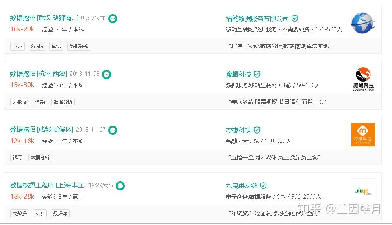The height and width of the screenshot is (225, 392).
Task: Select the Scala tag
Action: (37, 46)
